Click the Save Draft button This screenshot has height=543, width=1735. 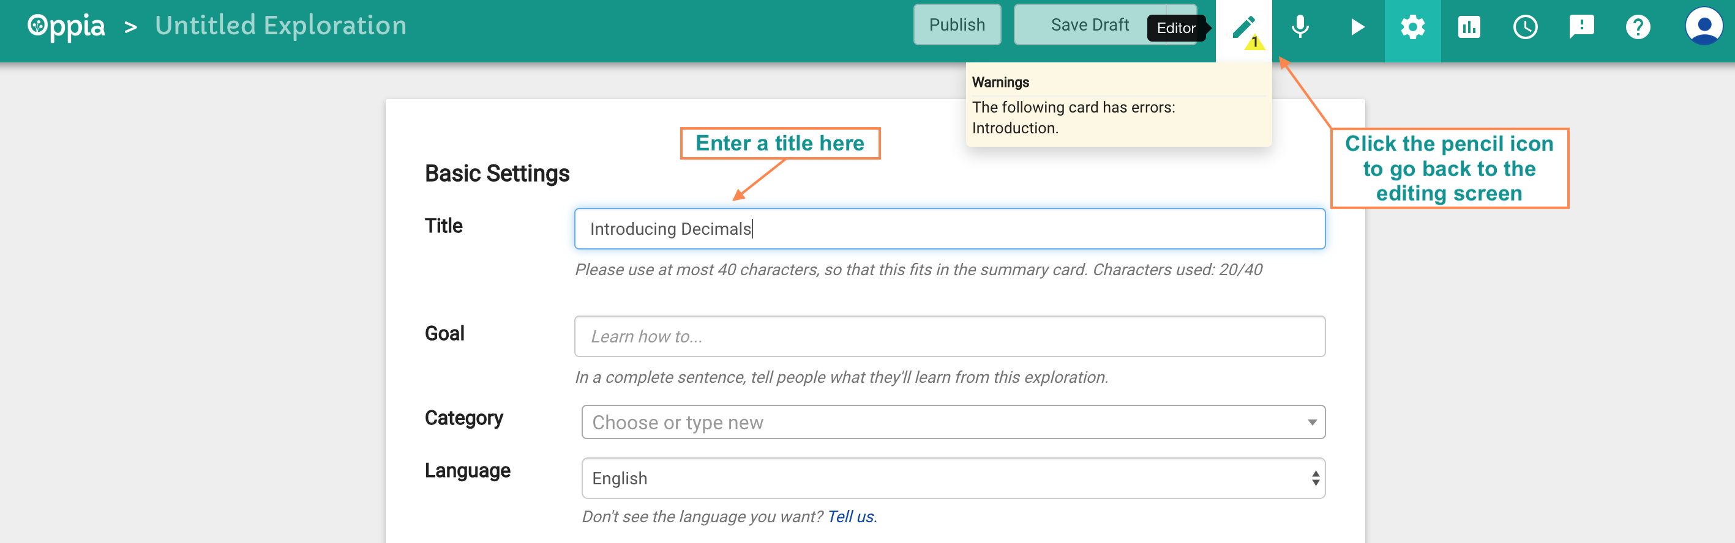point(1090,25)
